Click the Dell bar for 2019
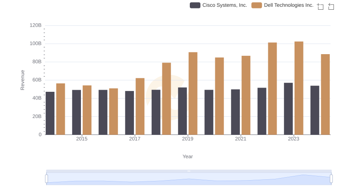This screenshot has width=339, height=195. (193, 93)
